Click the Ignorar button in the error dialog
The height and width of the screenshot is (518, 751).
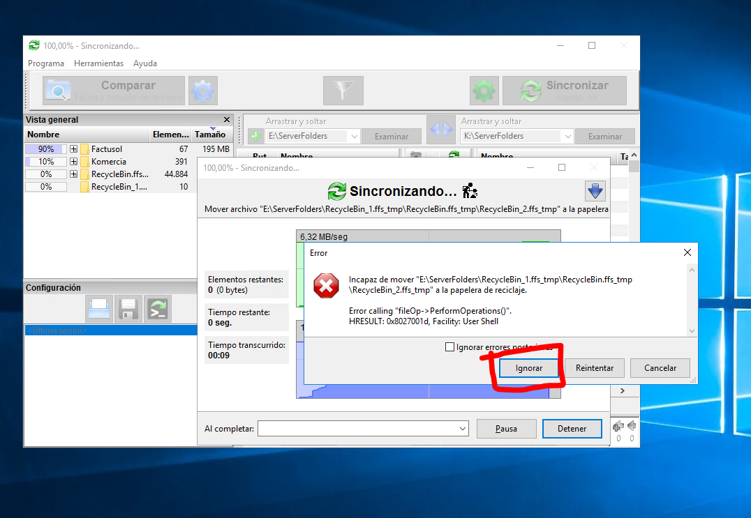point(529,368)
